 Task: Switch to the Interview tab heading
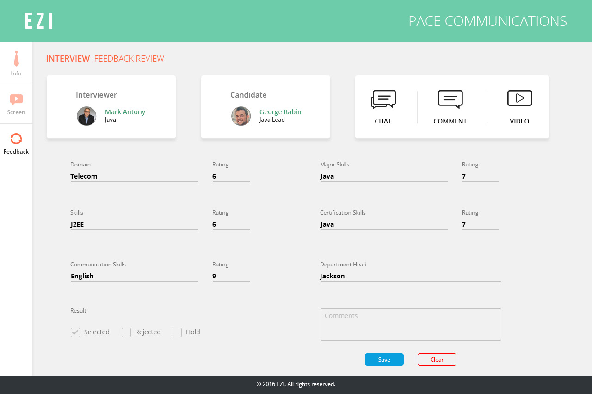[68, 59]
